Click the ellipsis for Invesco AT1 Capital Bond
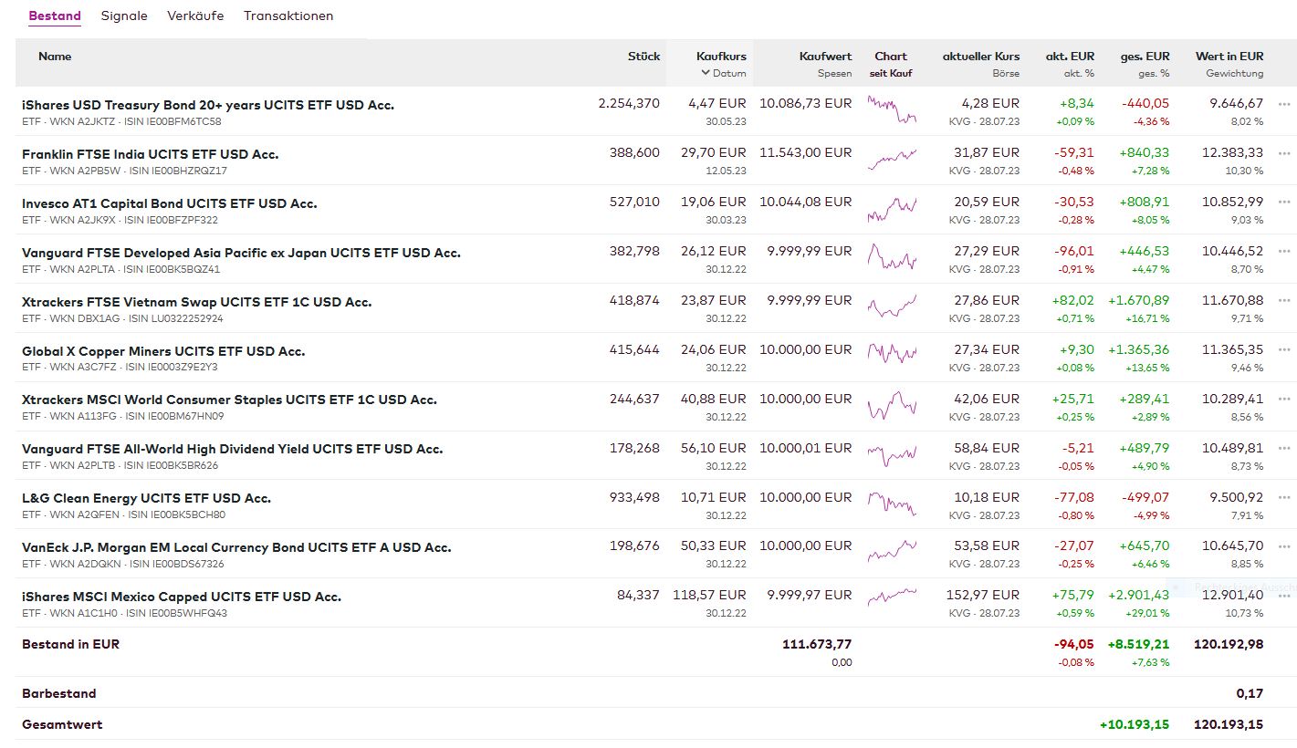This screenshot has height=748, width=1297. tap(1284, 203)
